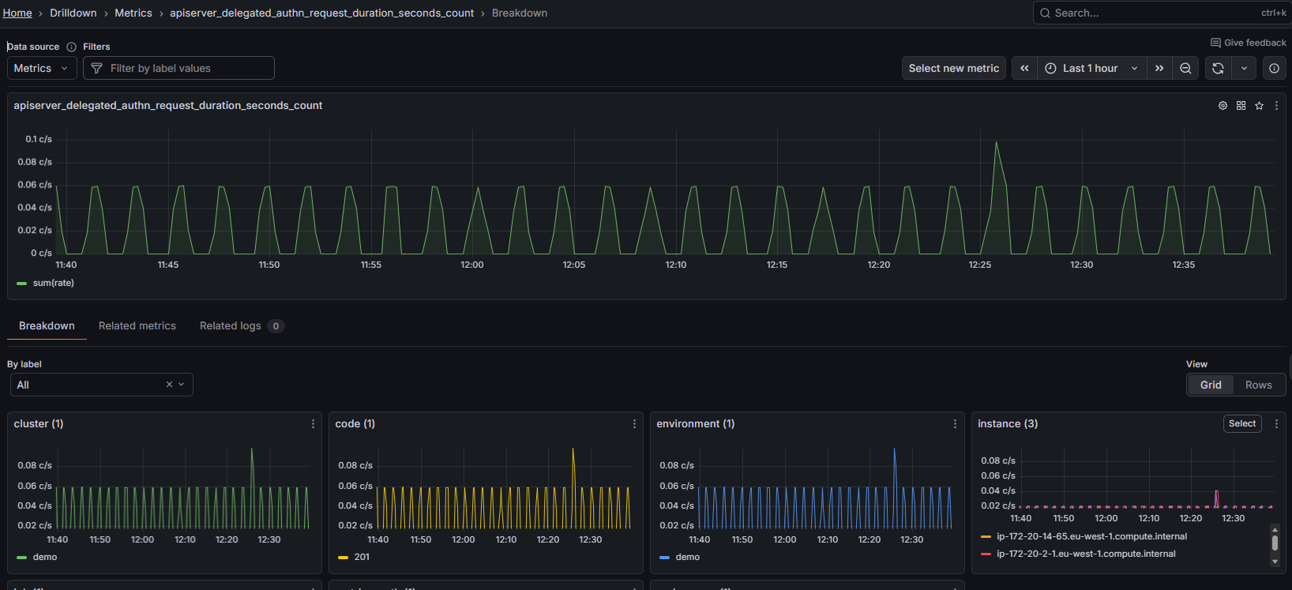This screenshot has height=590, width=1292.
Task: Open the Related logs tab
Action: (241, 326)
